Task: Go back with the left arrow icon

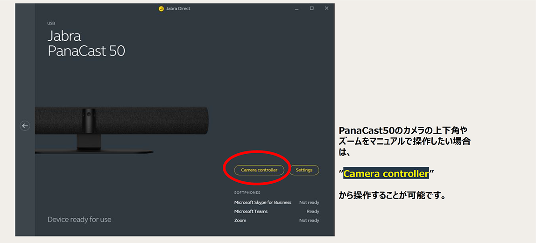Action: tap(25, 126)
